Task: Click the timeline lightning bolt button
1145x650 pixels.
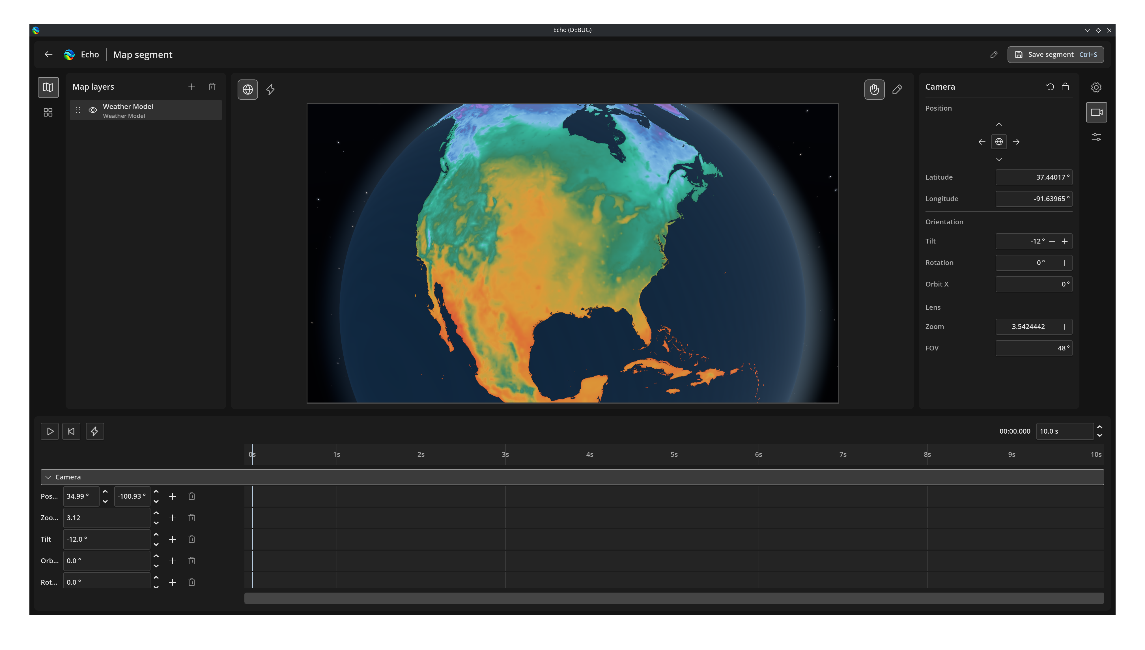Action: pos(95,431)
